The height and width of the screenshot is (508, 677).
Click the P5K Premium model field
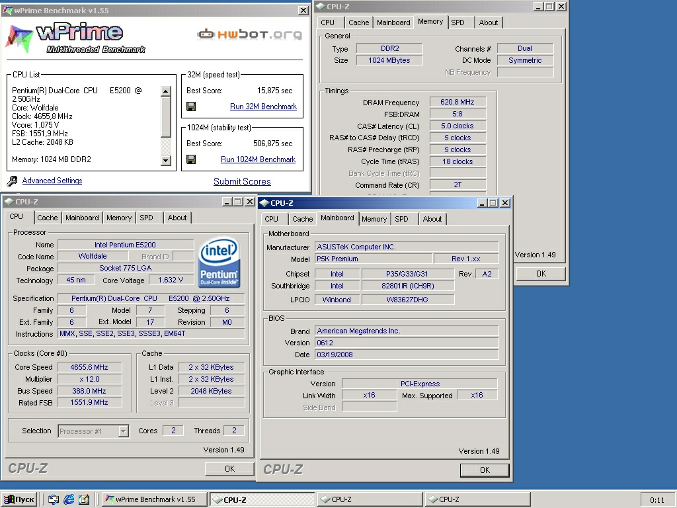pyautogui.click(x=374, y=259)
